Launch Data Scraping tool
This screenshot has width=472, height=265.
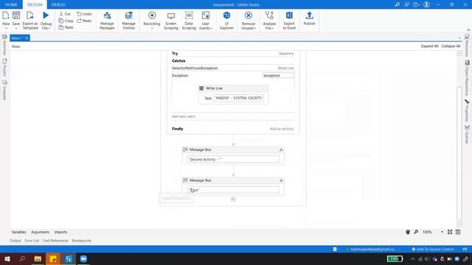[x=189, y=21]
